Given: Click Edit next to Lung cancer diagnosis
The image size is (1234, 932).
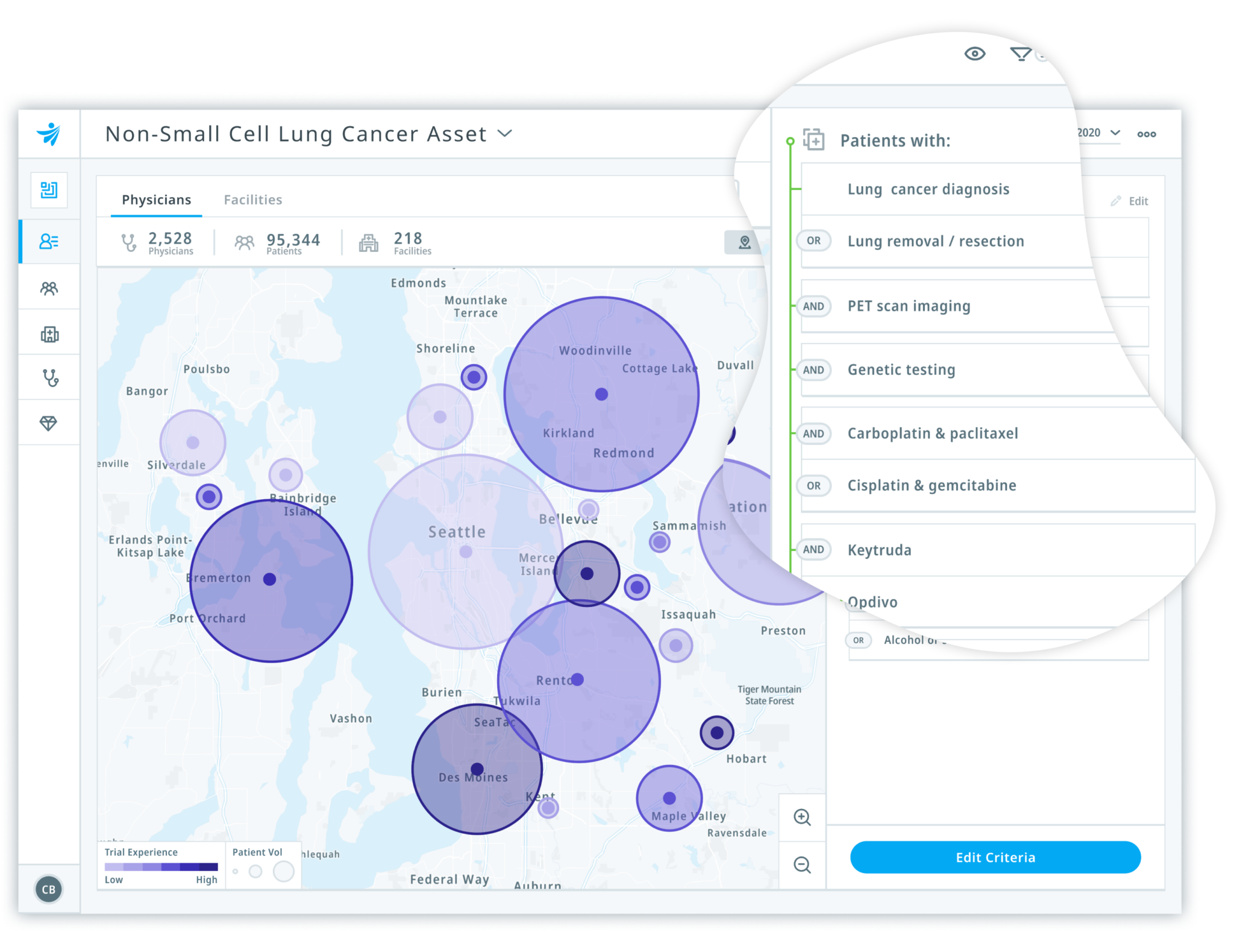Looking at the screenshot, I should pos(1130,201).
